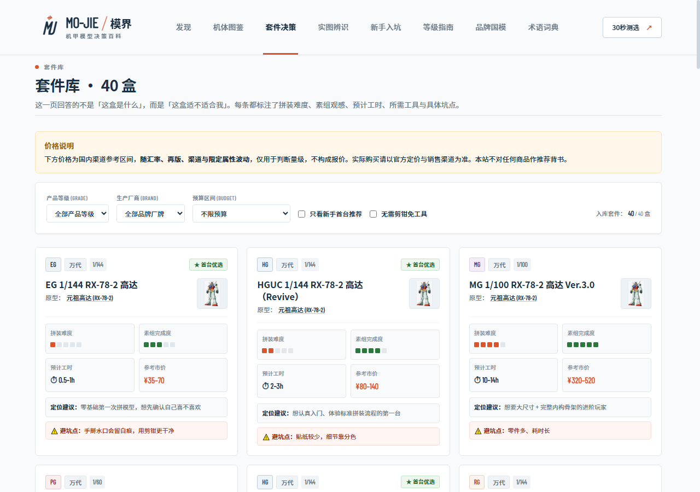Click the clock icon beside 0.5-1h

(x=54, y=380)
